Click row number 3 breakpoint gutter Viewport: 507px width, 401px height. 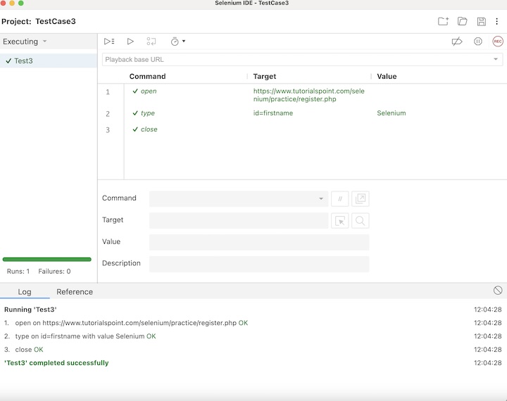[108, 130]
